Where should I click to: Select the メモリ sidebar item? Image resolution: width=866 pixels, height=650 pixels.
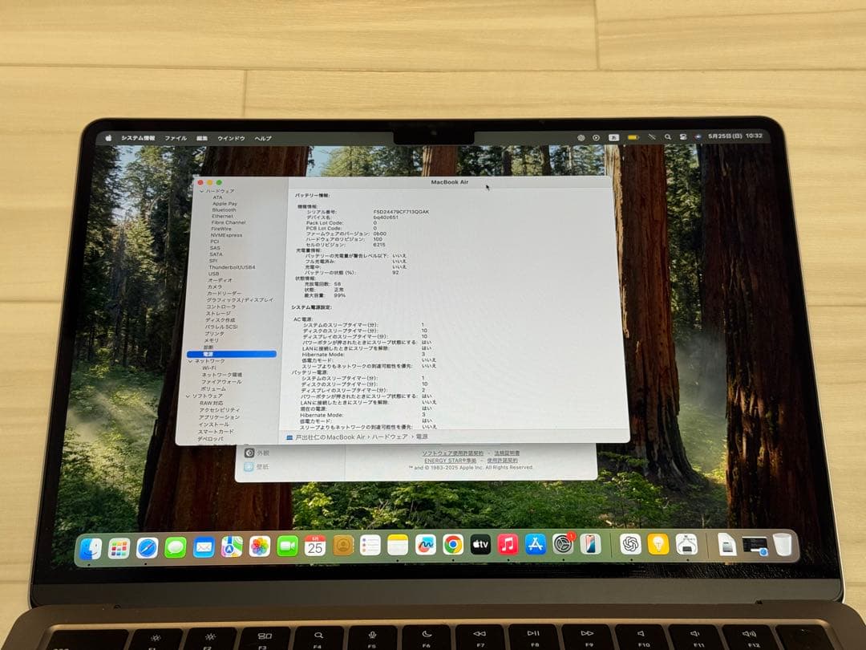(212, 339)
